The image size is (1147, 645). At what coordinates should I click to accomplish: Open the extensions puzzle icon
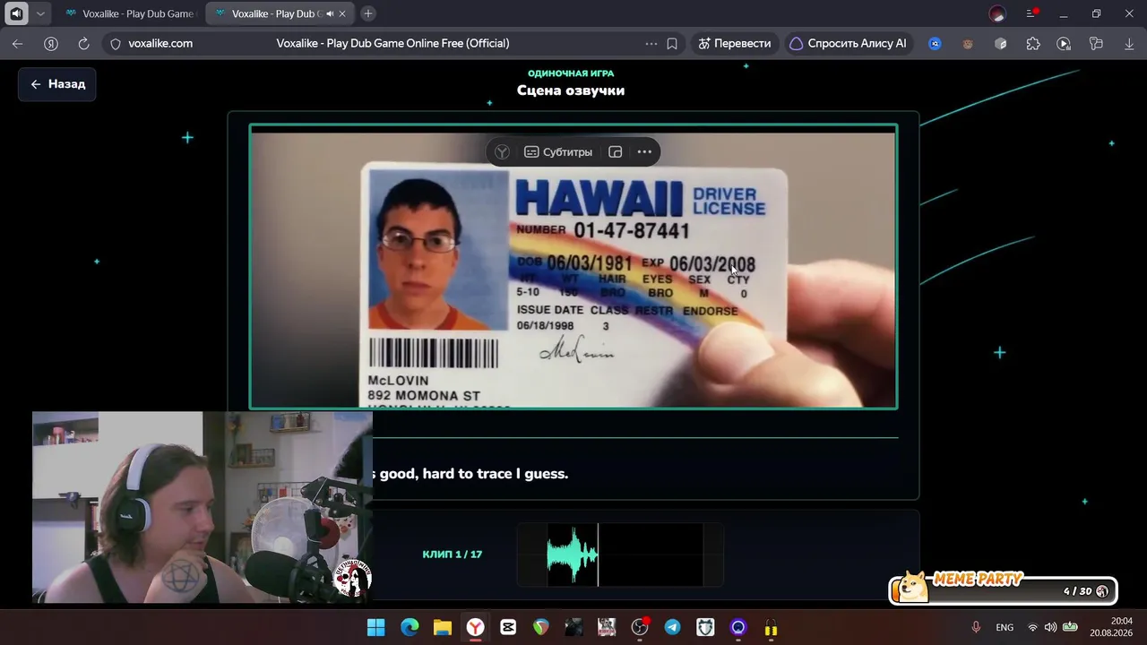(x=1033, y=43)
